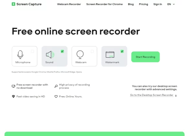
Task: Enable the Webcam checkbox
Action: pos(92,51)
